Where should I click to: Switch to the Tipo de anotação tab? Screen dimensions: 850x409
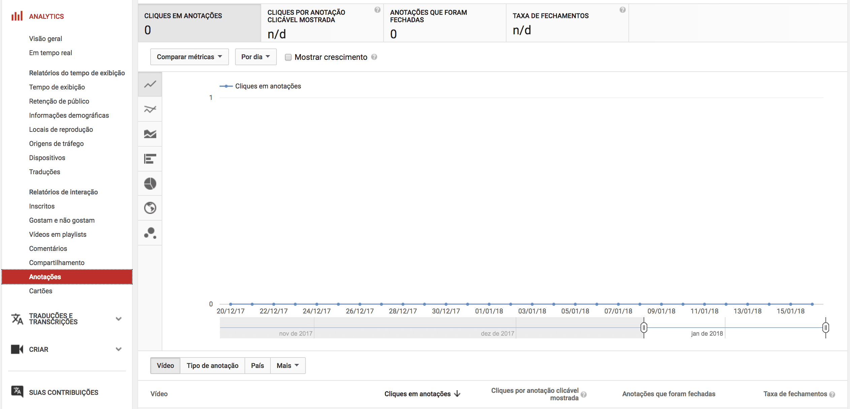click(212, 365)
